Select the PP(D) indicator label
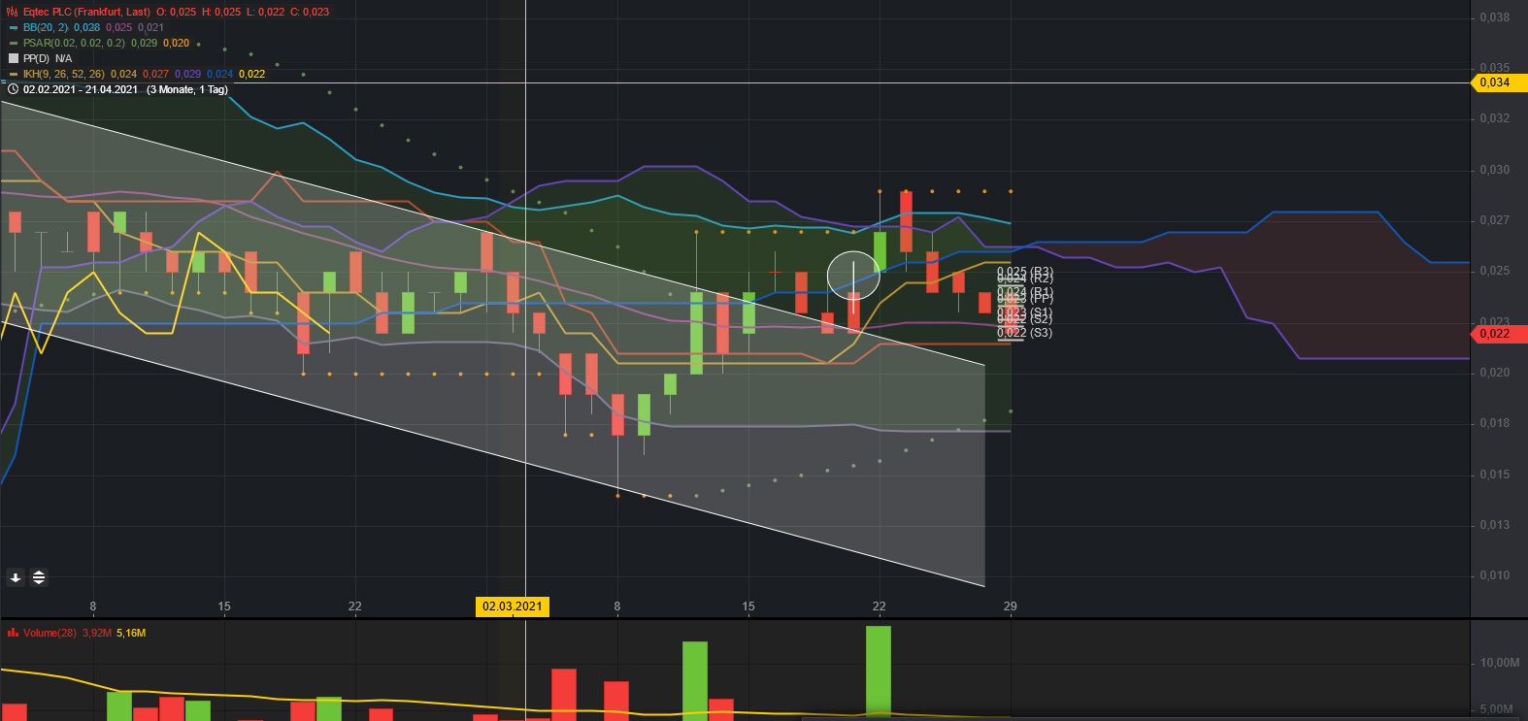 coord(36,58)
